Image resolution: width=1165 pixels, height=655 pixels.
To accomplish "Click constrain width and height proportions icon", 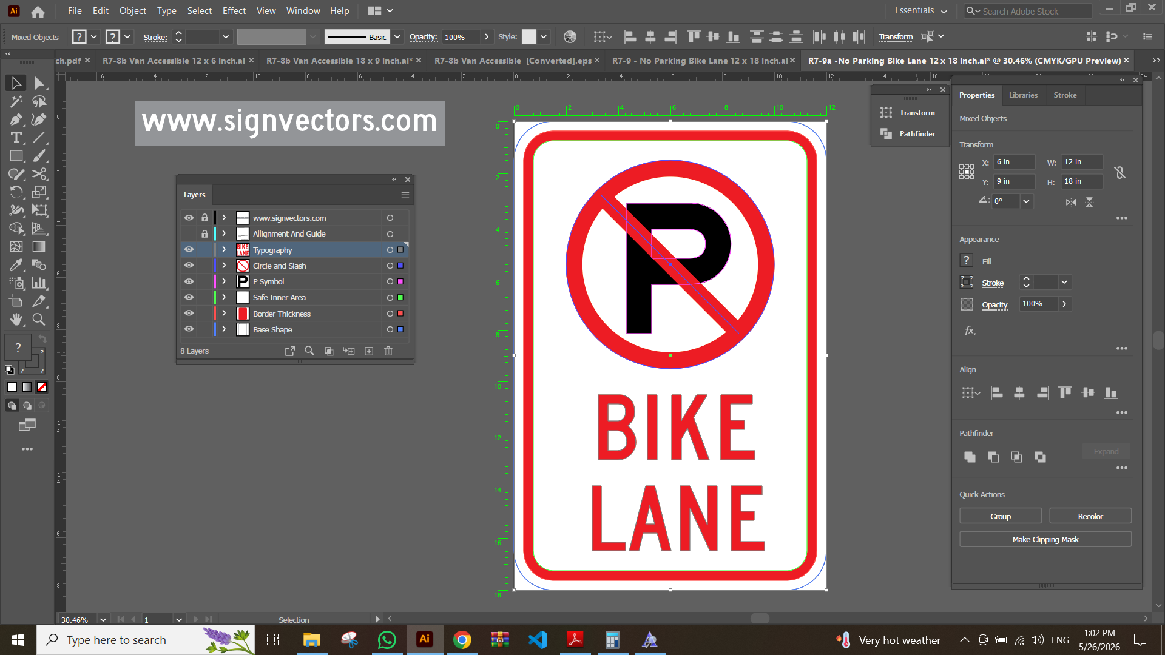I will 1120,173.
